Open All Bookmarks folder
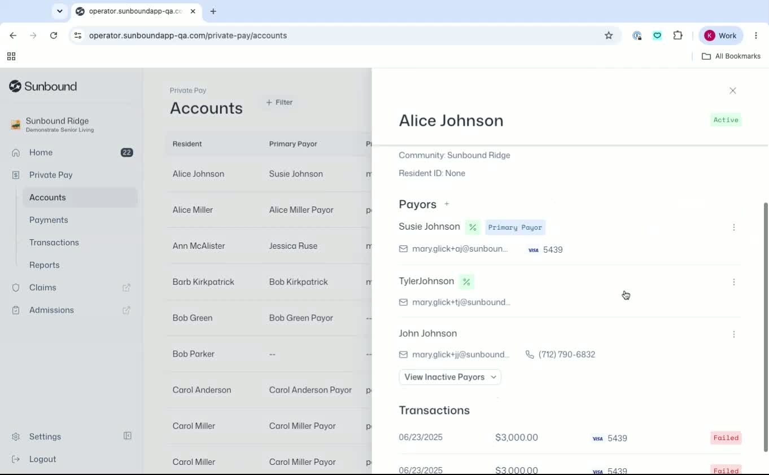Image resolution: width=769 pixels, height=475 pixels. [x=731, y=56]
